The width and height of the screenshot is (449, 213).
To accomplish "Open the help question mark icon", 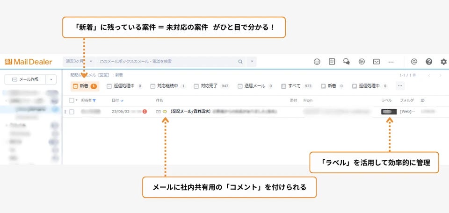I will 429,62.
